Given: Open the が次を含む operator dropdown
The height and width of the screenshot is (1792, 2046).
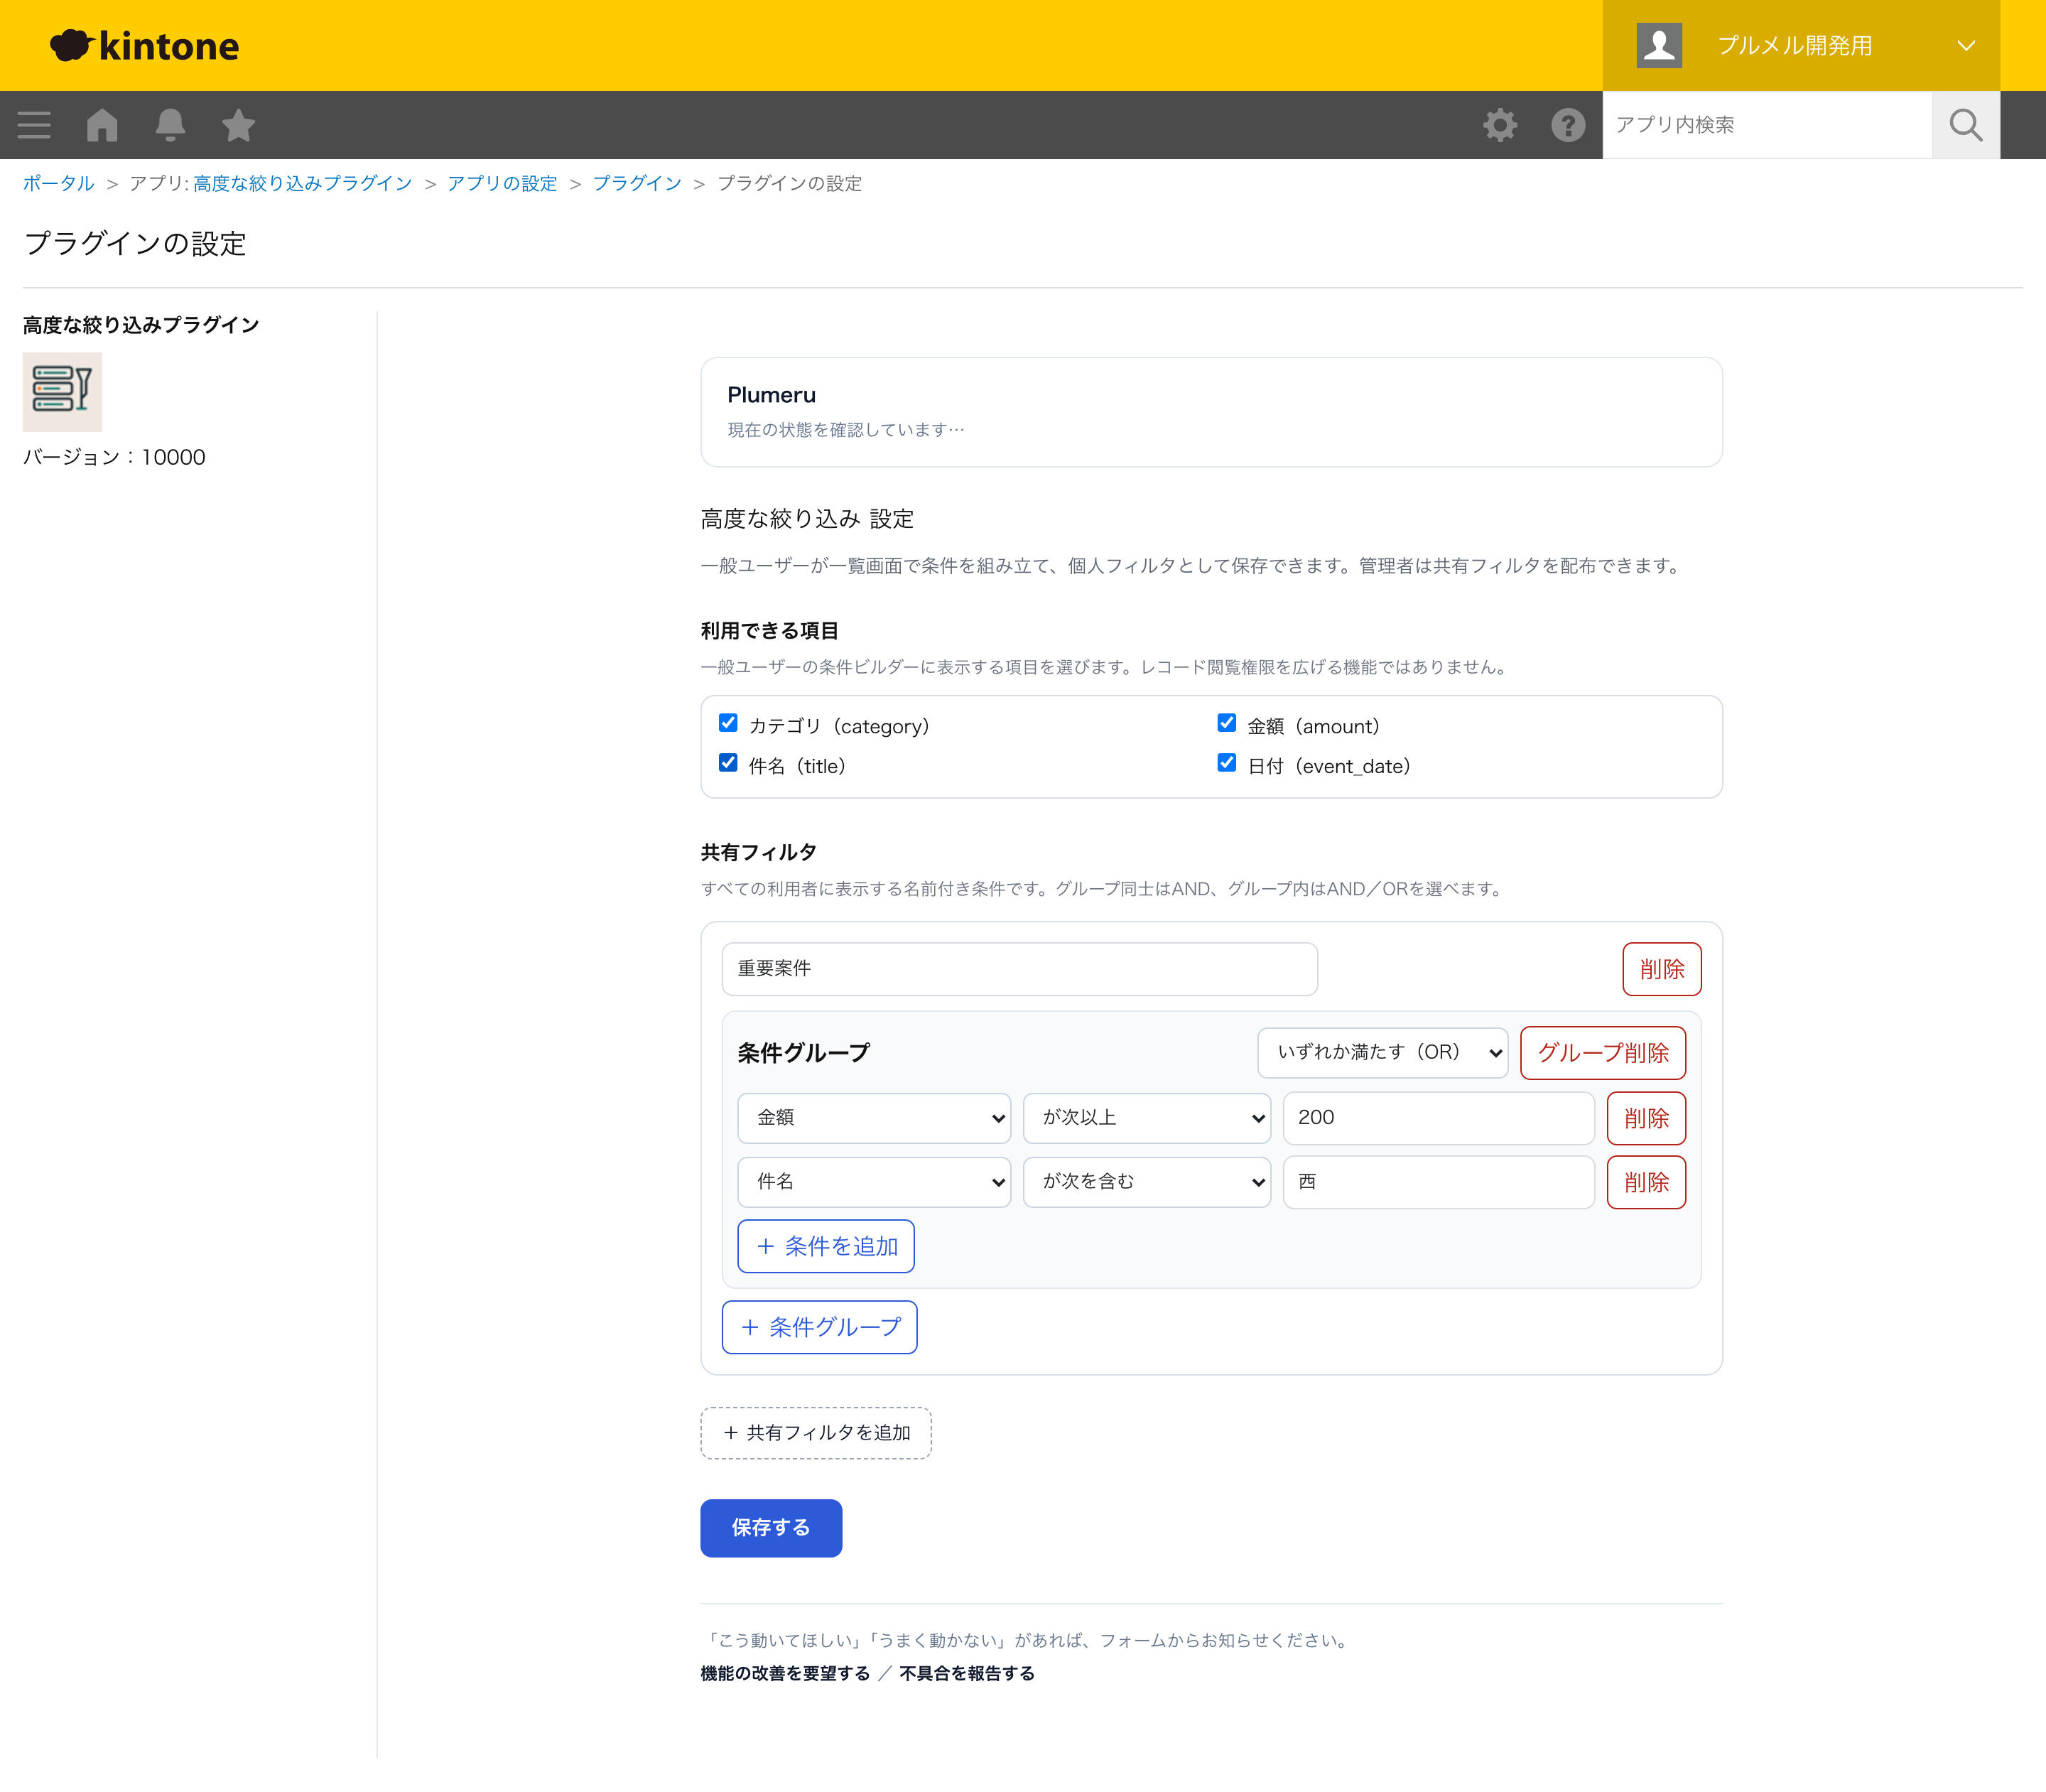Looking at the screenshot, I should 1146,1182.
